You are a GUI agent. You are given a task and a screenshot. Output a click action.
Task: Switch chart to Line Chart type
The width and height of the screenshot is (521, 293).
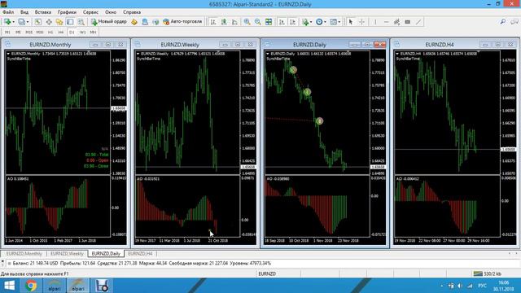[x=235, y=22]
